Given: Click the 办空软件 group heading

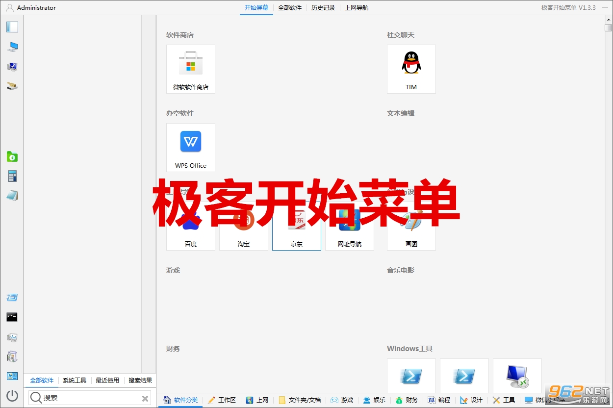Looking at the screenshot, I should pos(180,113).
